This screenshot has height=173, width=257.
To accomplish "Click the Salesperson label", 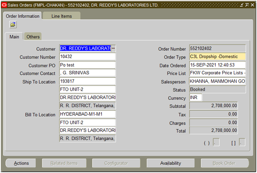I will [173, 82].
